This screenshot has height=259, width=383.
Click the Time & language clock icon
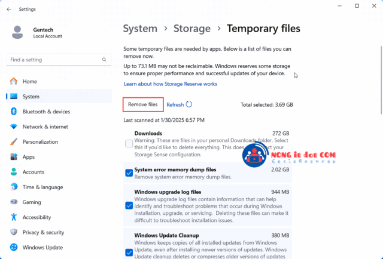(x=14, y=187)
